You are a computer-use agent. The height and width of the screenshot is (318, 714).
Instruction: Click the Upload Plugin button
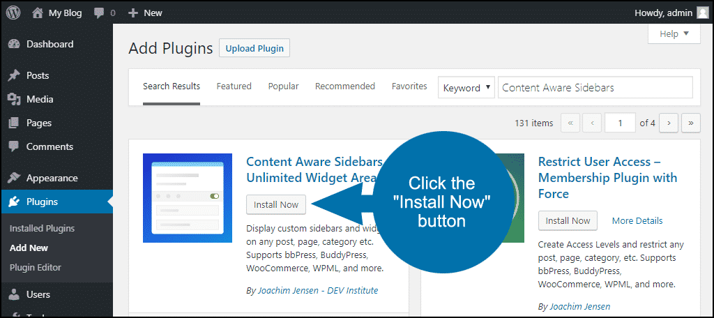[255, 48]
